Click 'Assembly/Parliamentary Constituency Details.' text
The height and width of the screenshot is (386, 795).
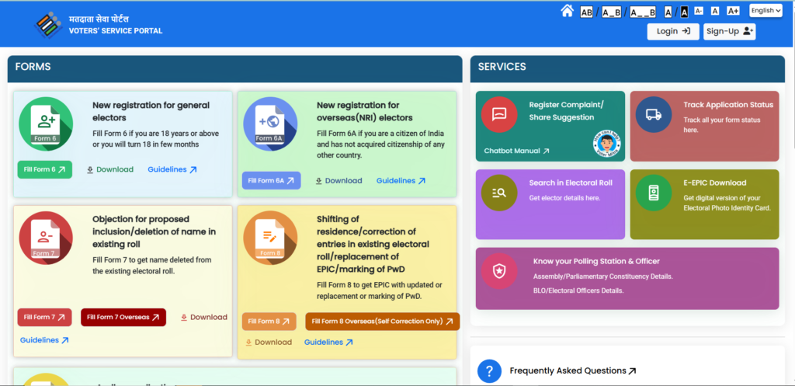coord(602,276)
